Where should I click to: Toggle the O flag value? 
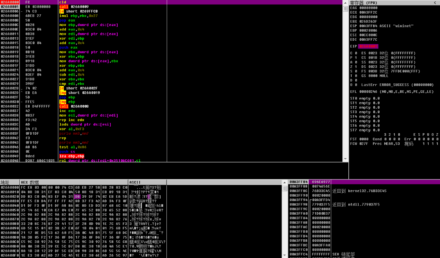point(356,85)
